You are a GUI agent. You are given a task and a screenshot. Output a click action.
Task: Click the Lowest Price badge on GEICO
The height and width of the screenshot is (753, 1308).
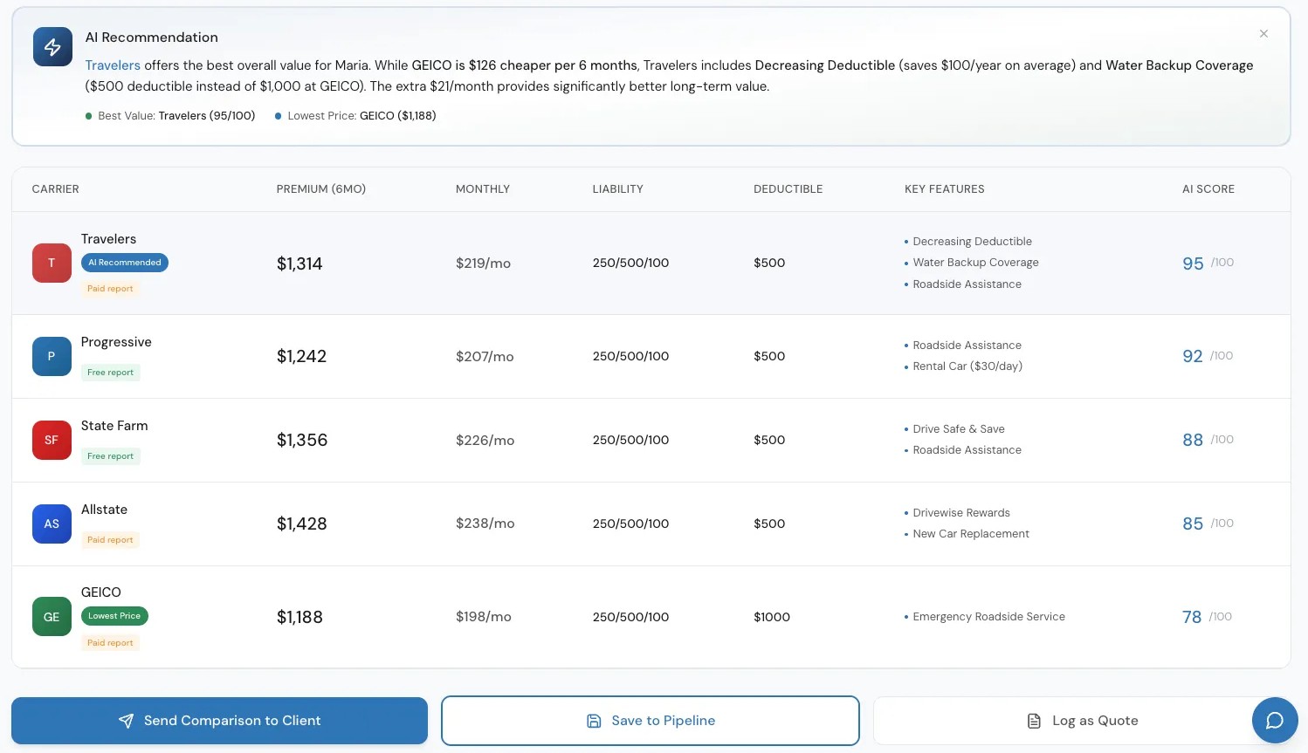coord(114,616)
